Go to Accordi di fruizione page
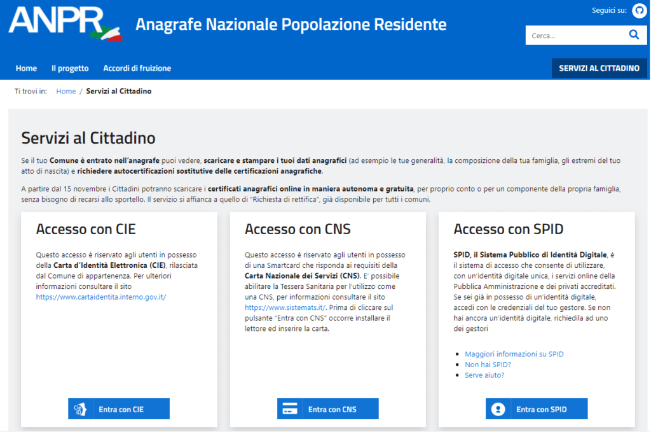The width and height of the screenshot is (651, 432). click(x=137, y=68)
